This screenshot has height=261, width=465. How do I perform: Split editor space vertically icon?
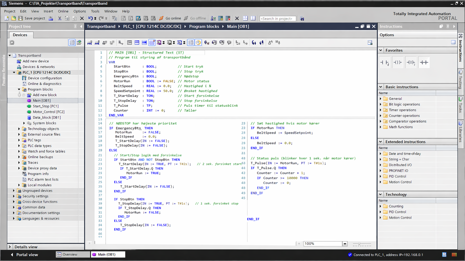tap(253, 18)
